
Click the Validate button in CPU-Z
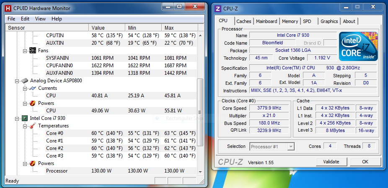click(331, 162)
